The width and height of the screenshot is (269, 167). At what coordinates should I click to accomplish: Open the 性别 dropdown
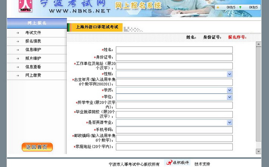pos(230,74)
